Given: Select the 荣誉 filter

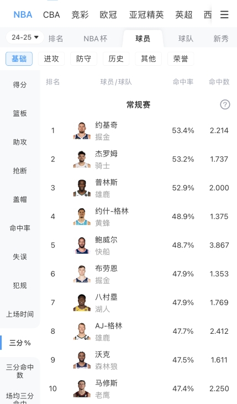Looking at the screenshot, I should pos(181,59).
